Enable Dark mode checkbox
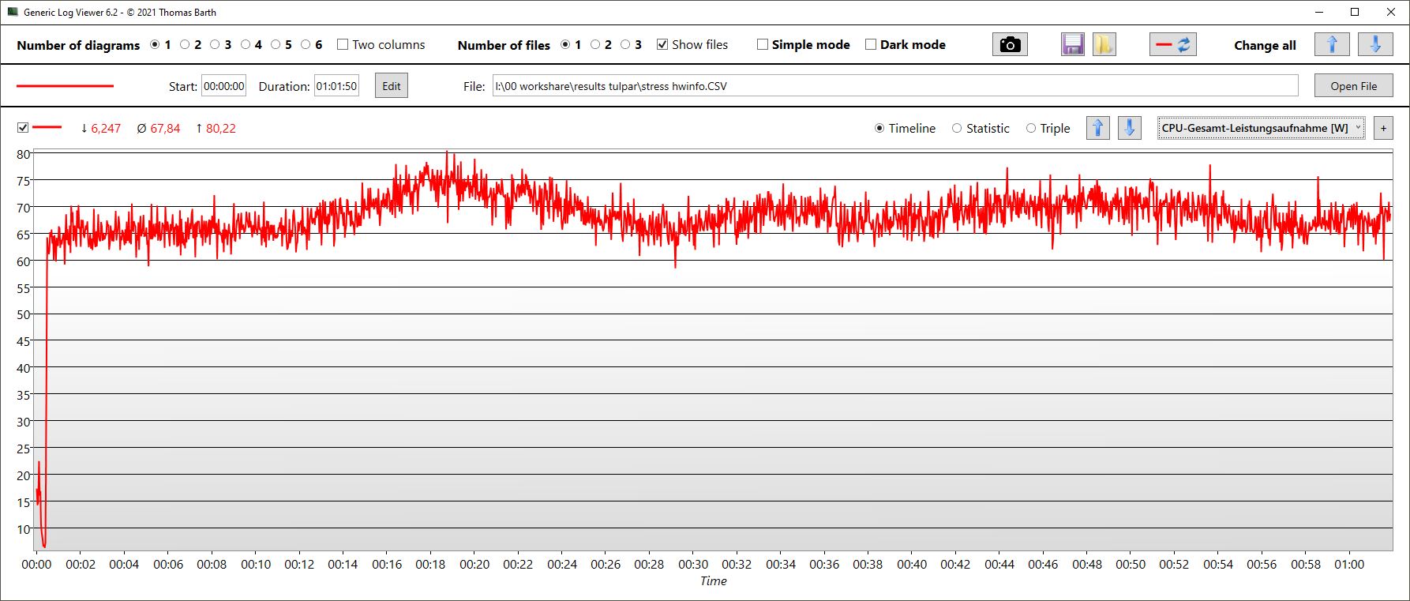The height and width of the screenshot is (601, 1410). (x=871, y=45)
